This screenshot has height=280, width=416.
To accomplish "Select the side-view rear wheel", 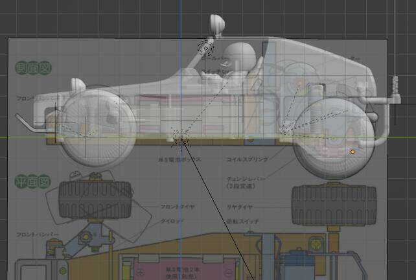I will pos(332,138).
